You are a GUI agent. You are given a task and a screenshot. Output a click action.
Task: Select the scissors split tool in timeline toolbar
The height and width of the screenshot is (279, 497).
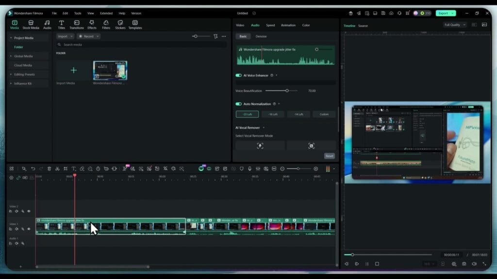point(57,168)
